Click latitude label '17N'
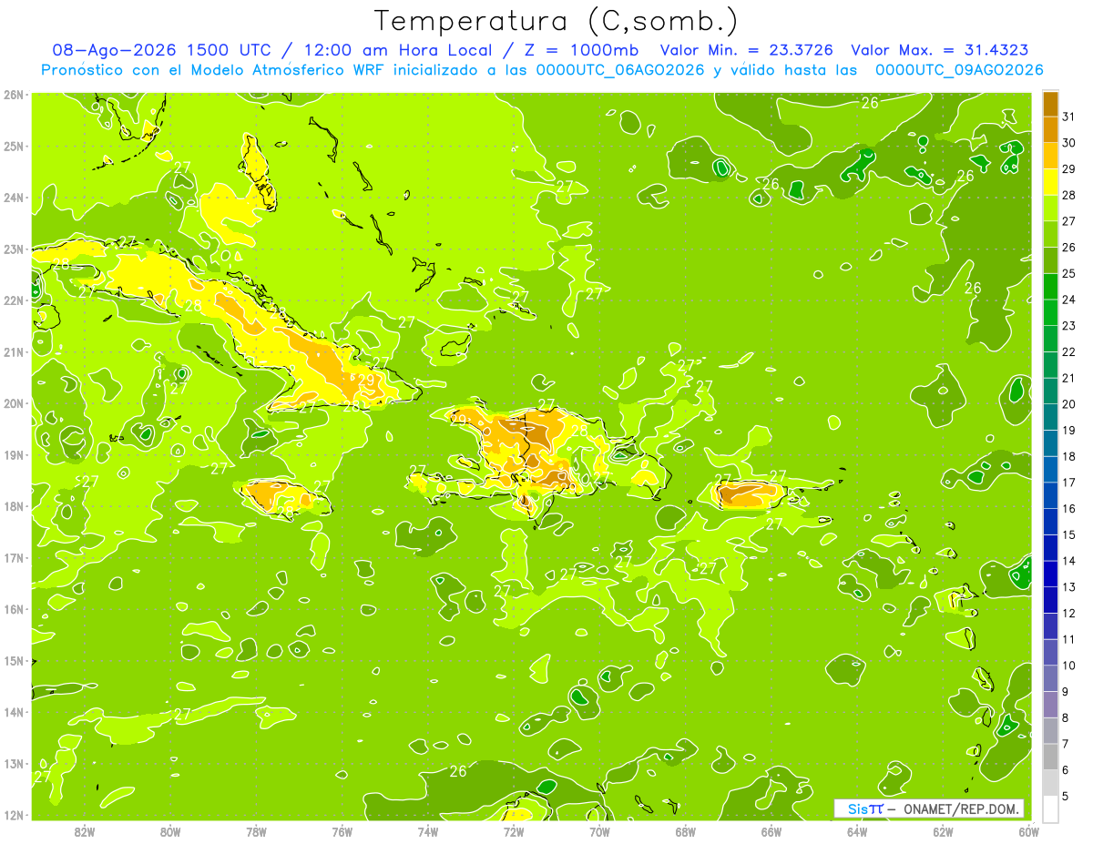 tap(14, 558)
